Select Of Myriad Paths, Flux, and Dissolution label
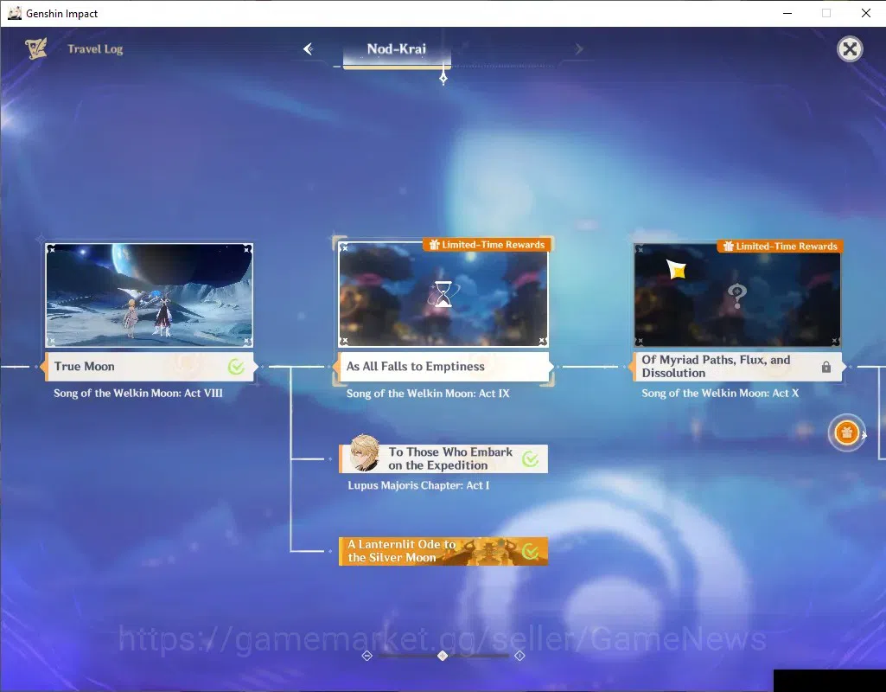The image size is (886, 692). pos(736,367)
